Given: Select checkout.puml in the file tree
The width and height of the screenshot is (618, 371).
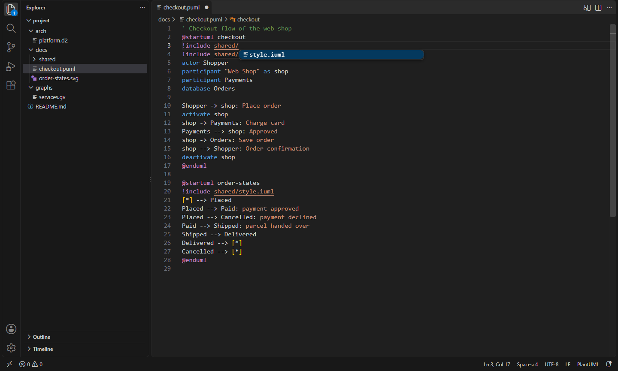Looking at the screenshot, I should (85, 69).
